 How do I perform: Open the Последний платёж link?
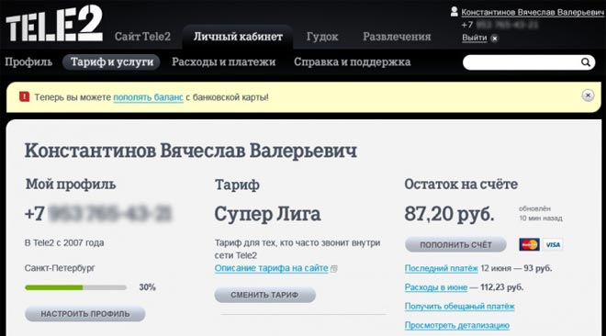point(442,268)
